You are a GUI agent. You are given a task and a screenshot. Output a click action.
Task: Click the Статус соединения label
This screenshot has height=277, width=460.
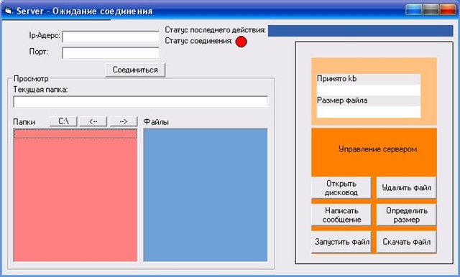(x=198, y=41)
